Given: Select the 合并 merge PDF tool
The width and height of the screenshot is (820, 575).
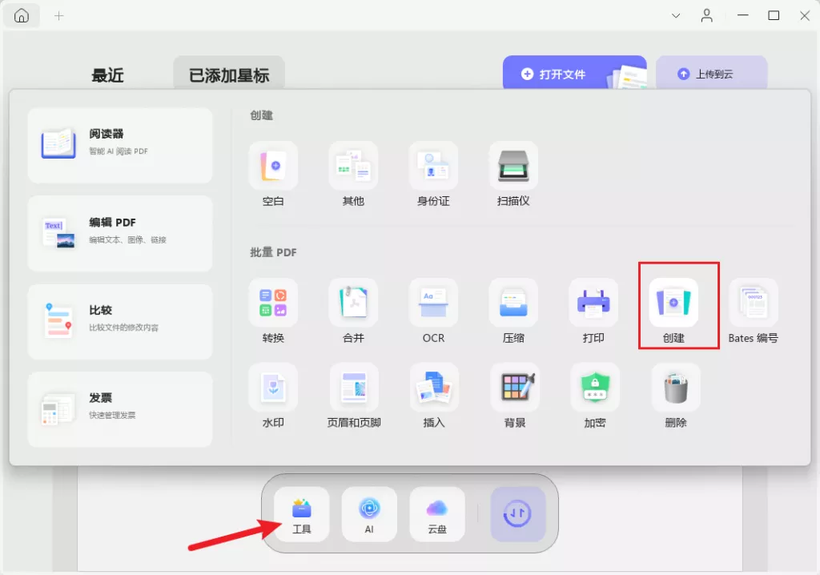Looking at the screenshot, I should tap(353, 303).
